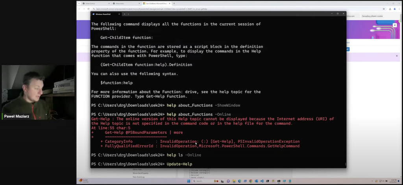Image resolution: width=403 pixels, height=185 pixels.
Task: Dismiss the purple notification bar
Action: (x=397, y=56)
